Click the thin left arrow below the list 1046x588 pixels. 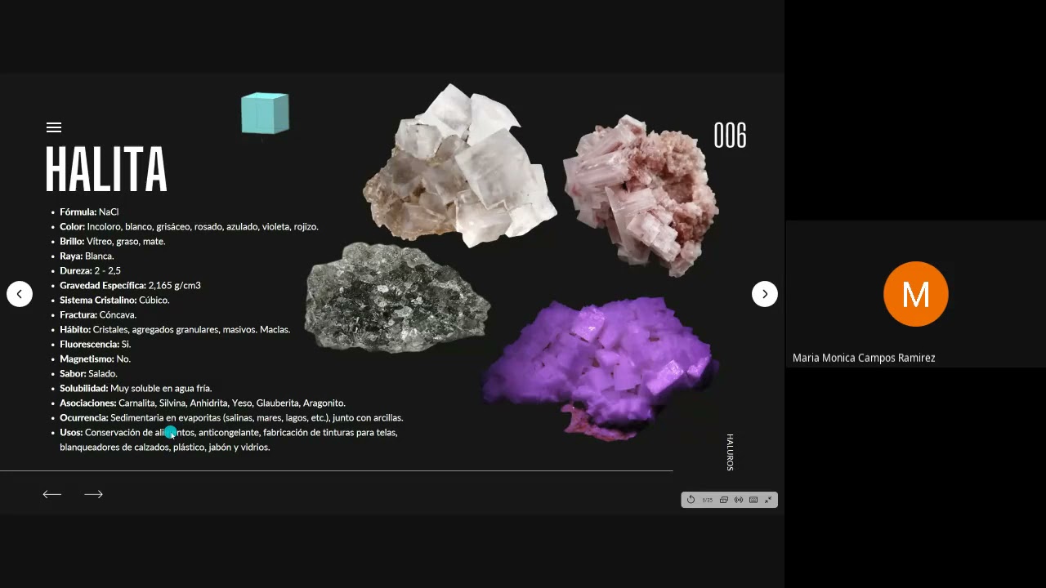click(x=52, y=494)
